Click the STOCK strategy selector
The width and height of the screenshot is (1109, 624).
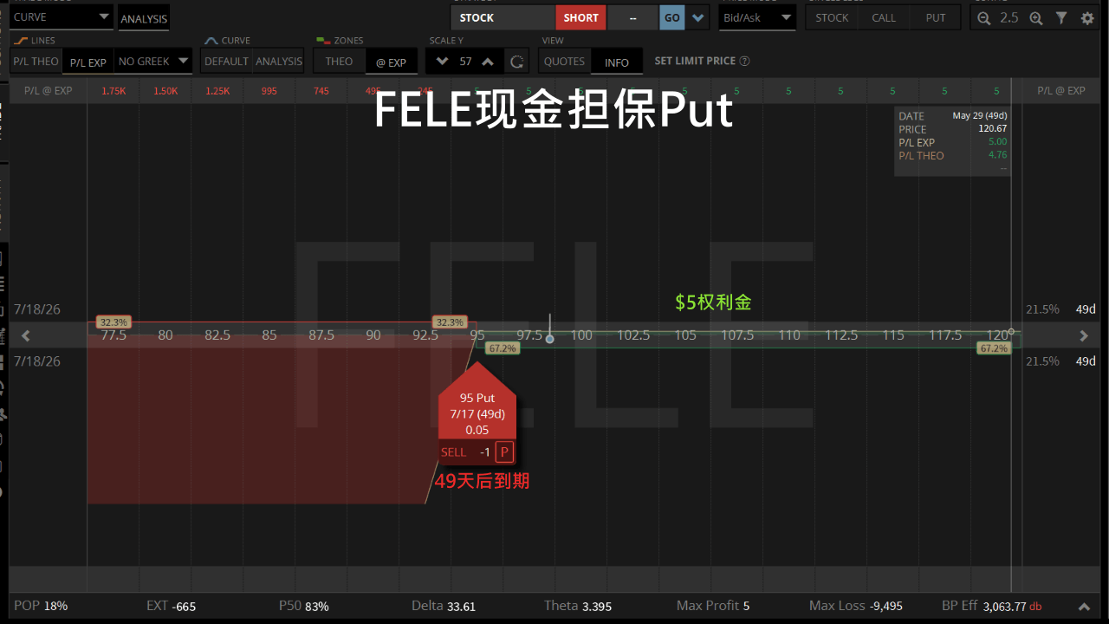click(503, 17)
